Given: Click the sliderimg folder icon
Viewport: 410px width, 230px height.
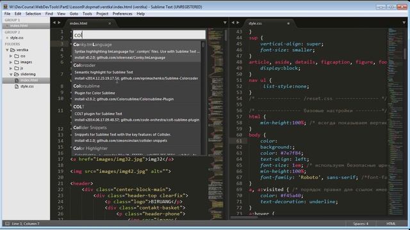Looking at the screenshot, I should tap(17, 74).
